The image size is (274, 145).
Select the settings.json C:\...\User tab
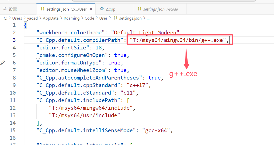[x=66, y=9]
